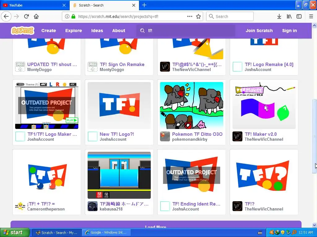Open the TF! Logo Remake [4.0] link

pos(269,64)
